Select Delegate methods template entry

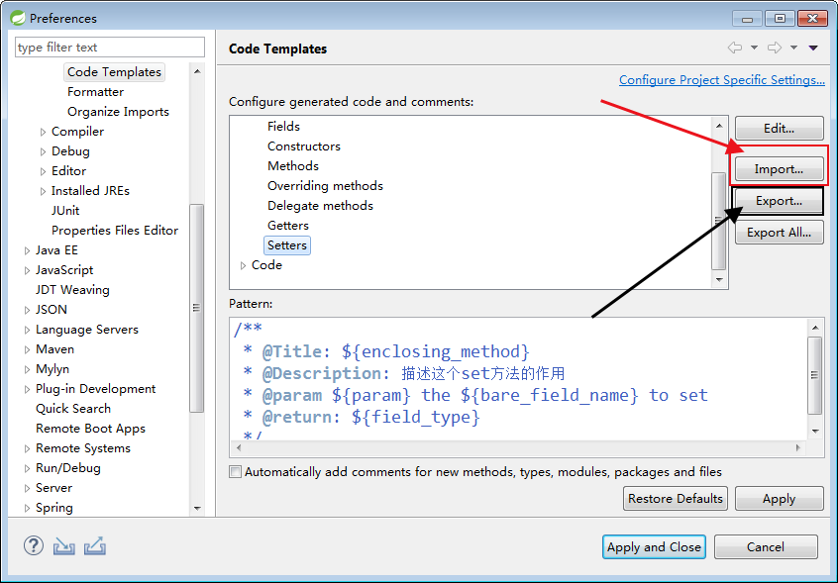pos(320,206)
